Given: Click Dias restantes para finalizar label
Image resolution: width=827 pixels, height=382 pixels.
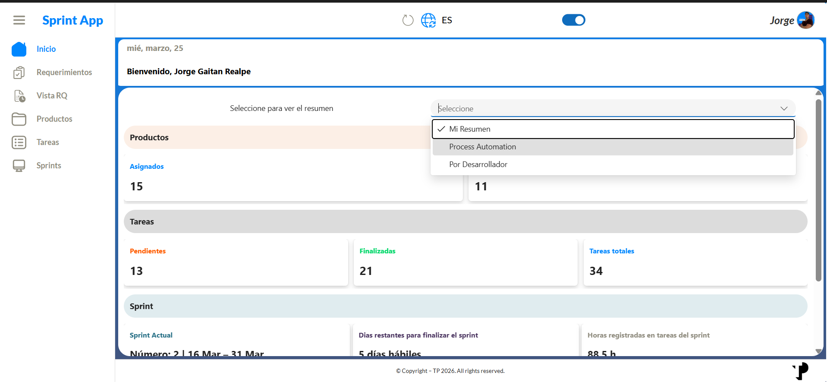Looking at the screenshot, I should pyautogui.click(x=418, y=335).
